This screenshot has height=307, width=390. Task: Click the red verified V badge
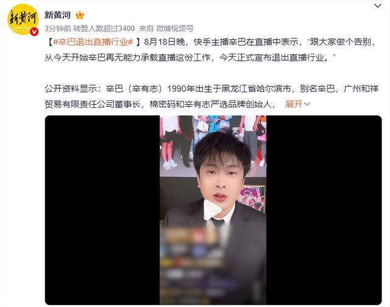(34, 32)
